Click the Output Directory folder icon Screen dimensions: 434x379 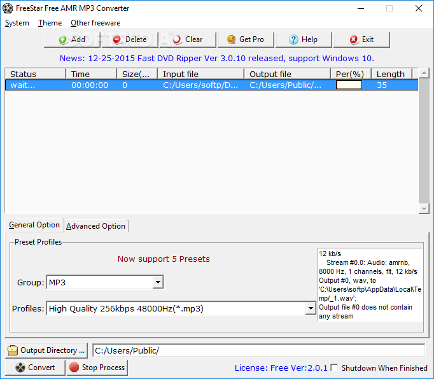pos(13,350)
